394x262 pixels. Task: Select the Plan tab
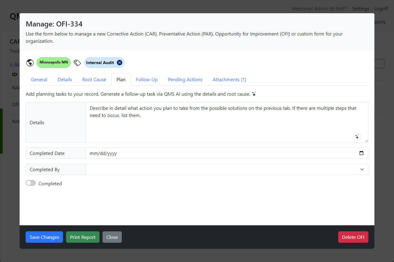[121, 80]
